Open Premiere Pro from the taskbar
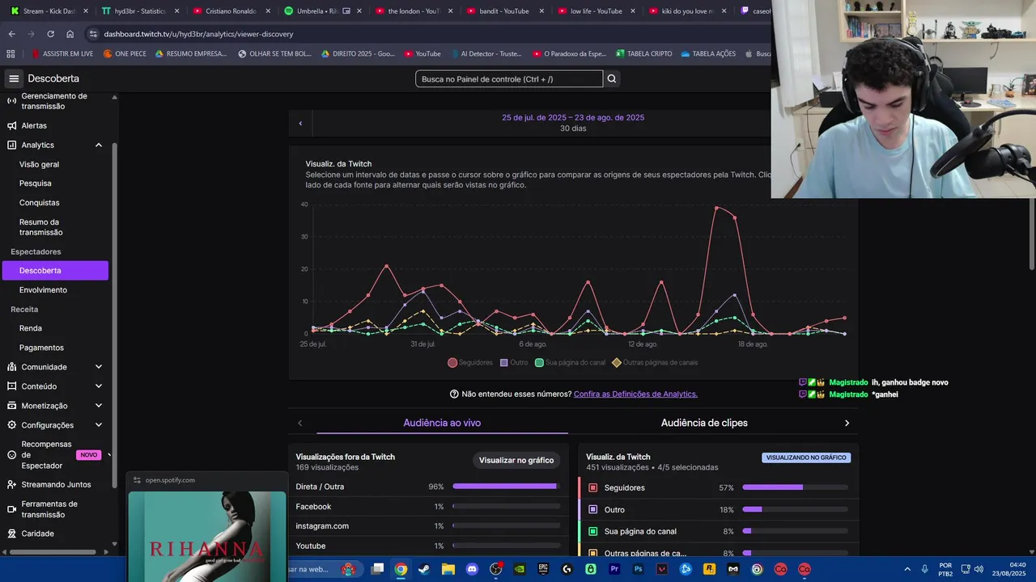The height and width of the screenshot is (582, 1036). [614, 569]
